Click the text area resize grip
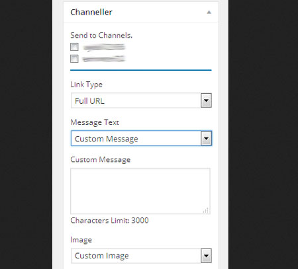298x269 pixels. point(206,211)
